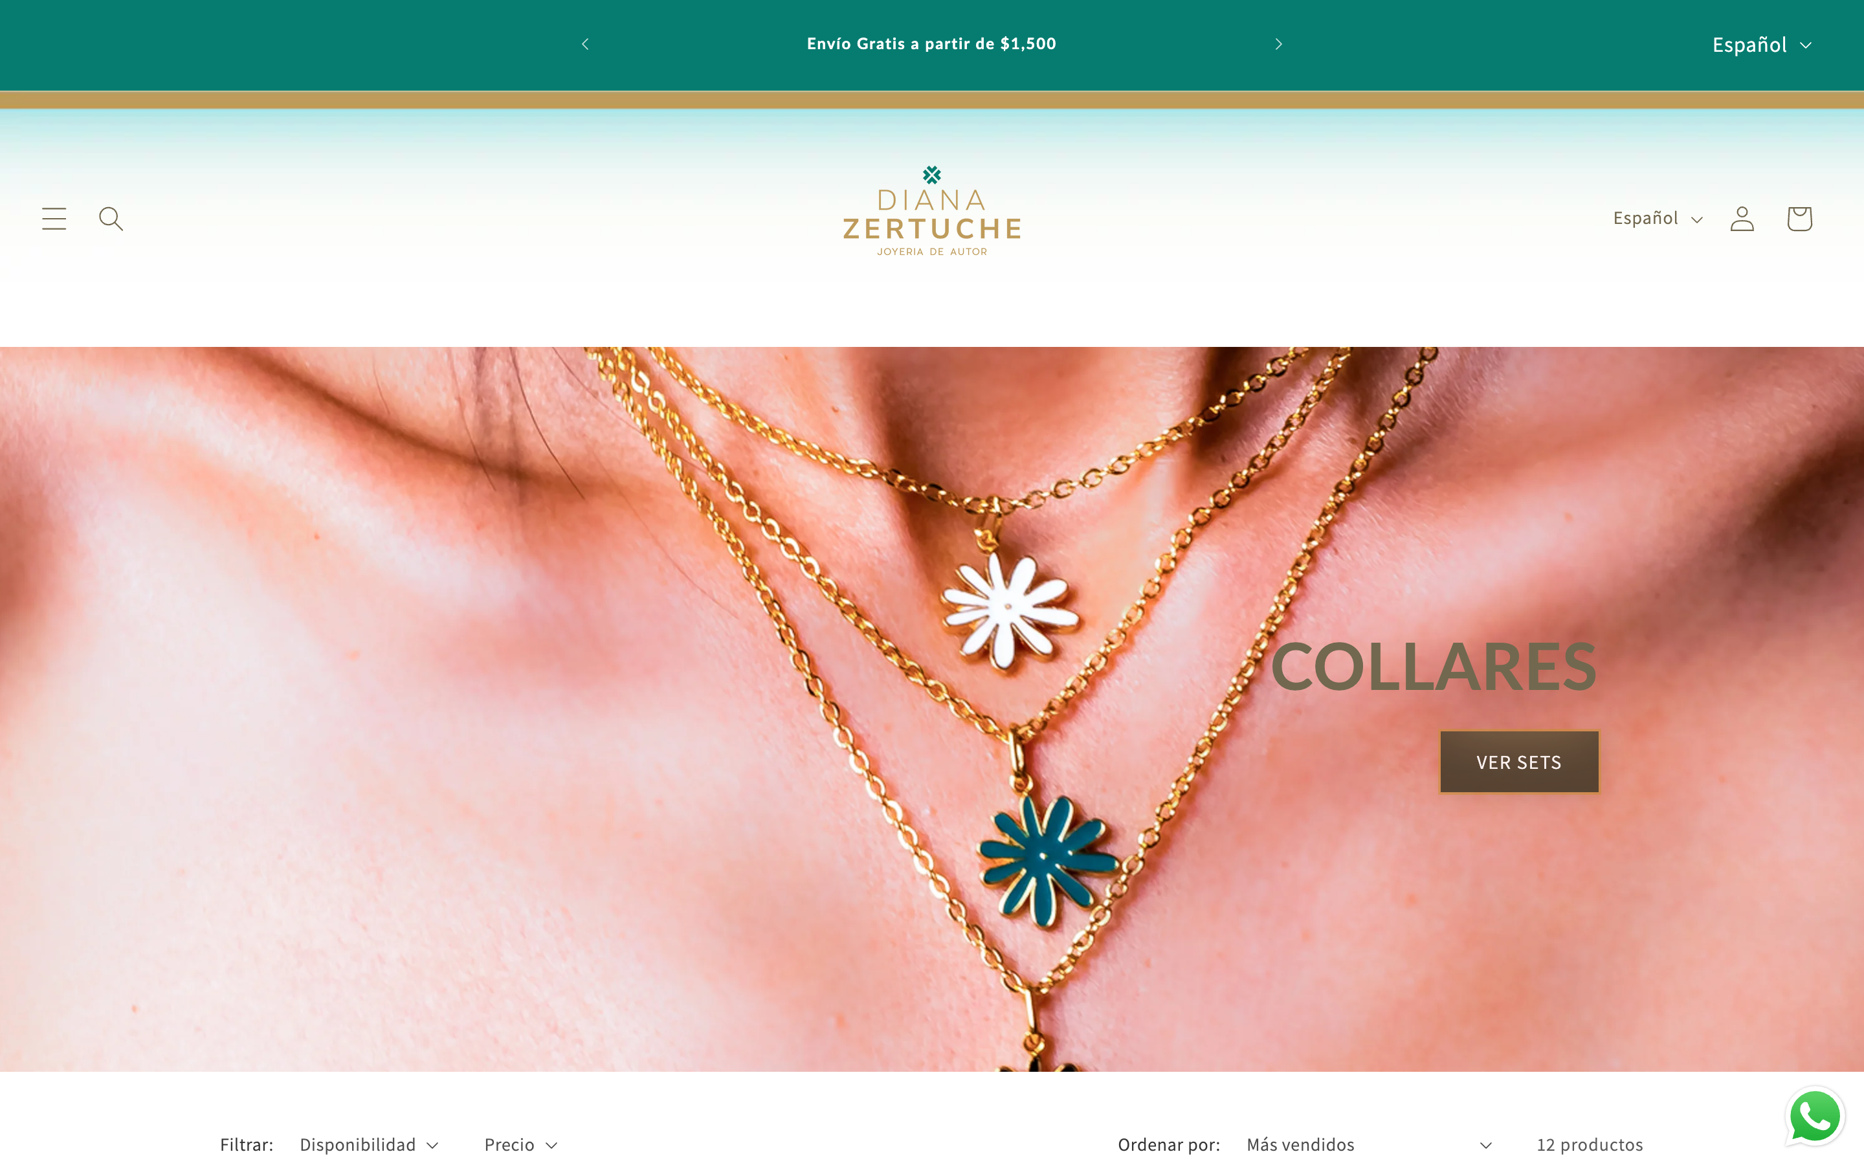1864x1165 pixels.
Task: Click the Envío Gratis announcement text
Action: 931,44
